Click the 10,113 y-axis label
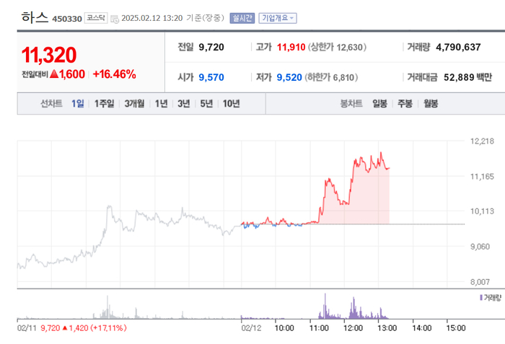505x344 pixels. pyautogui.click(x=482, y=211)
